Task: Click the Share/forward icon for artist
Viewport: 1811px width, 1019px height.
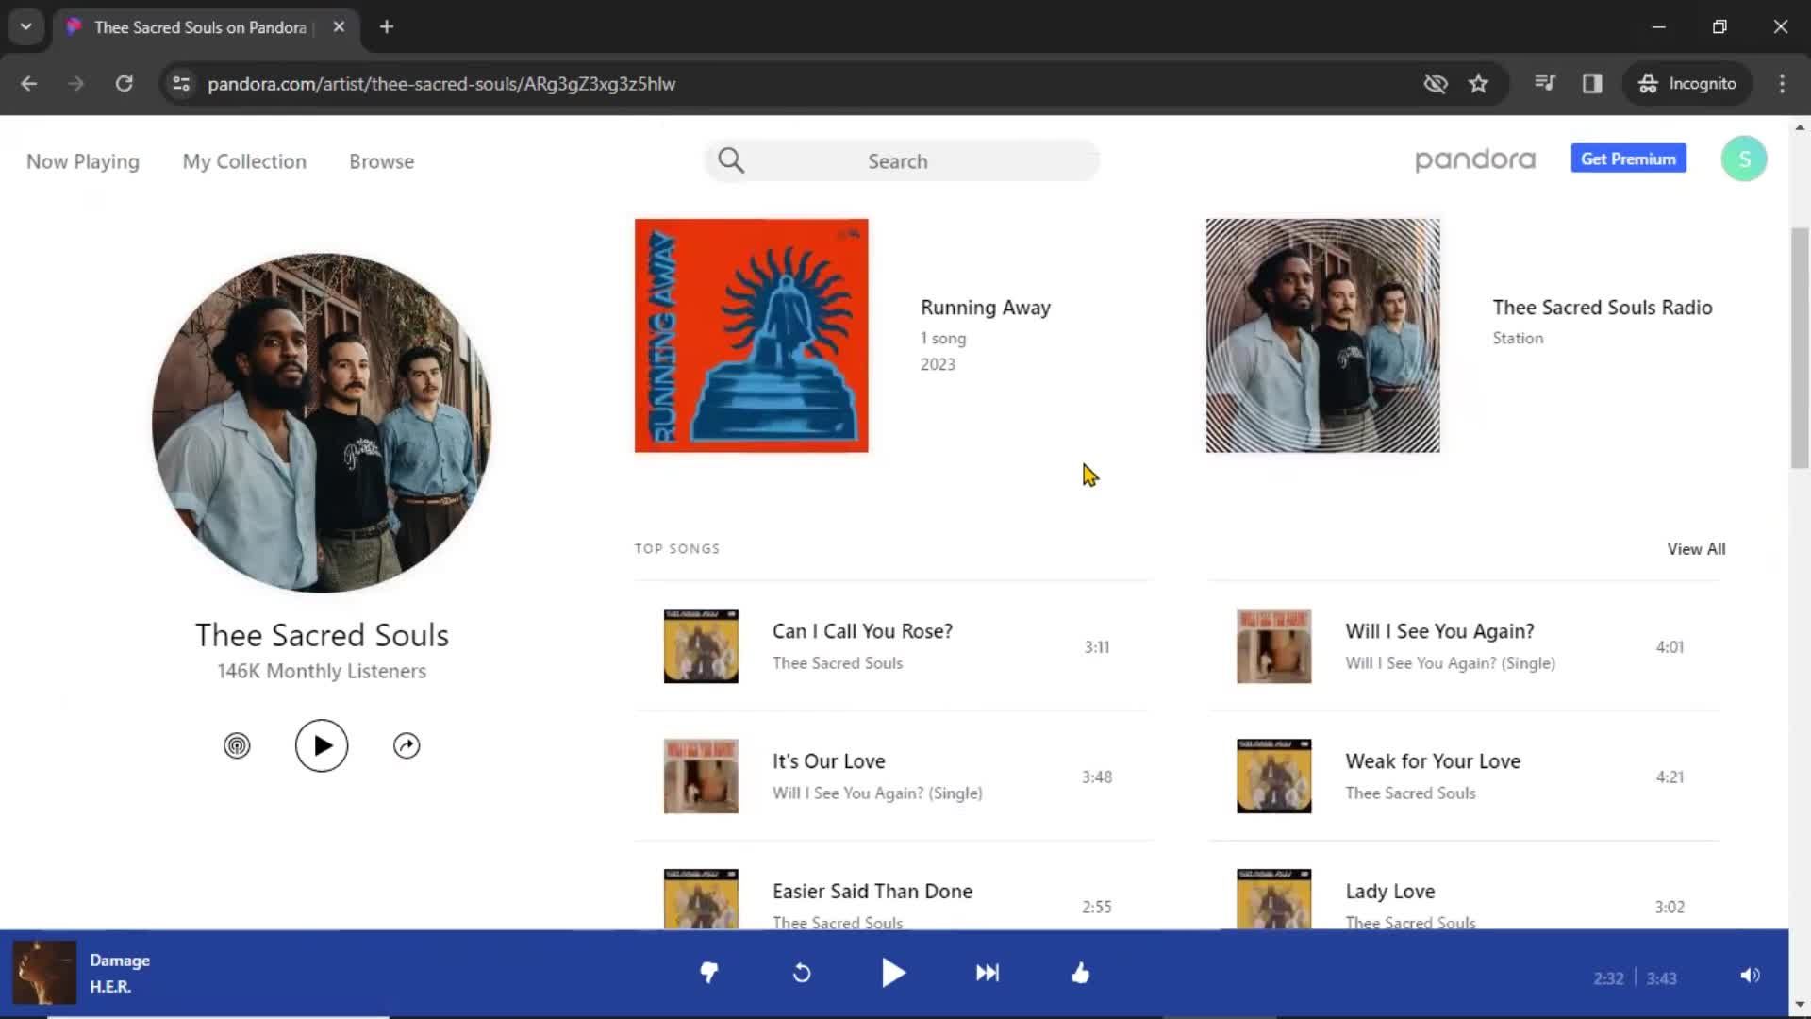Action: (406, 743)
